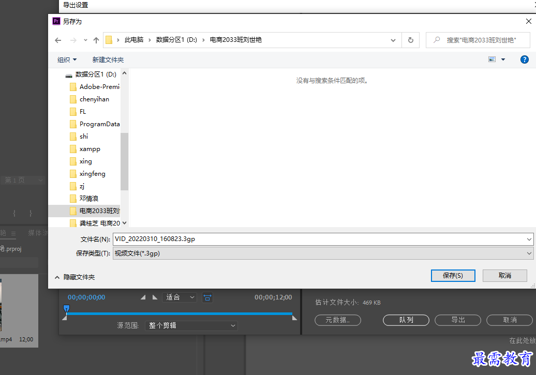Open recent locations dropdown arrow

point(85,40)
